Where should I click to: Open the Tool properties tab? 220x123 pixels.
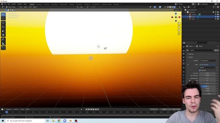point(184,47)
